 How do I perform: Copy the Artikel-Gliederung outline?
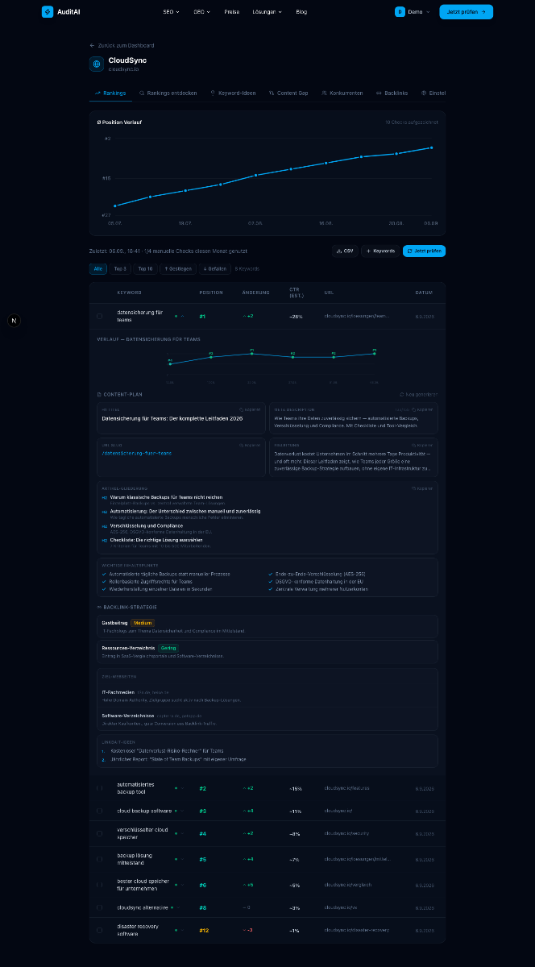point(421,488)
